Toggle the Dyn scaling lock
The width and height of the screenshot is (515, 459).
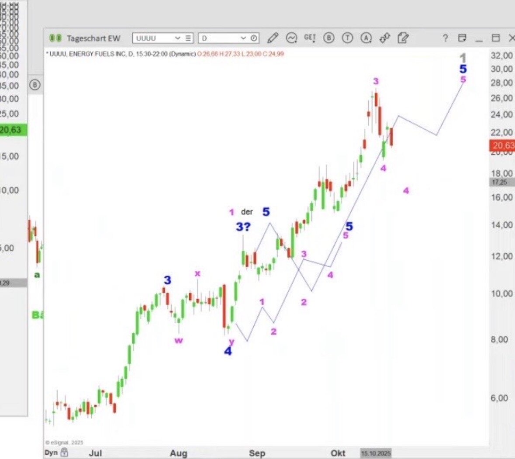(65, 452)
